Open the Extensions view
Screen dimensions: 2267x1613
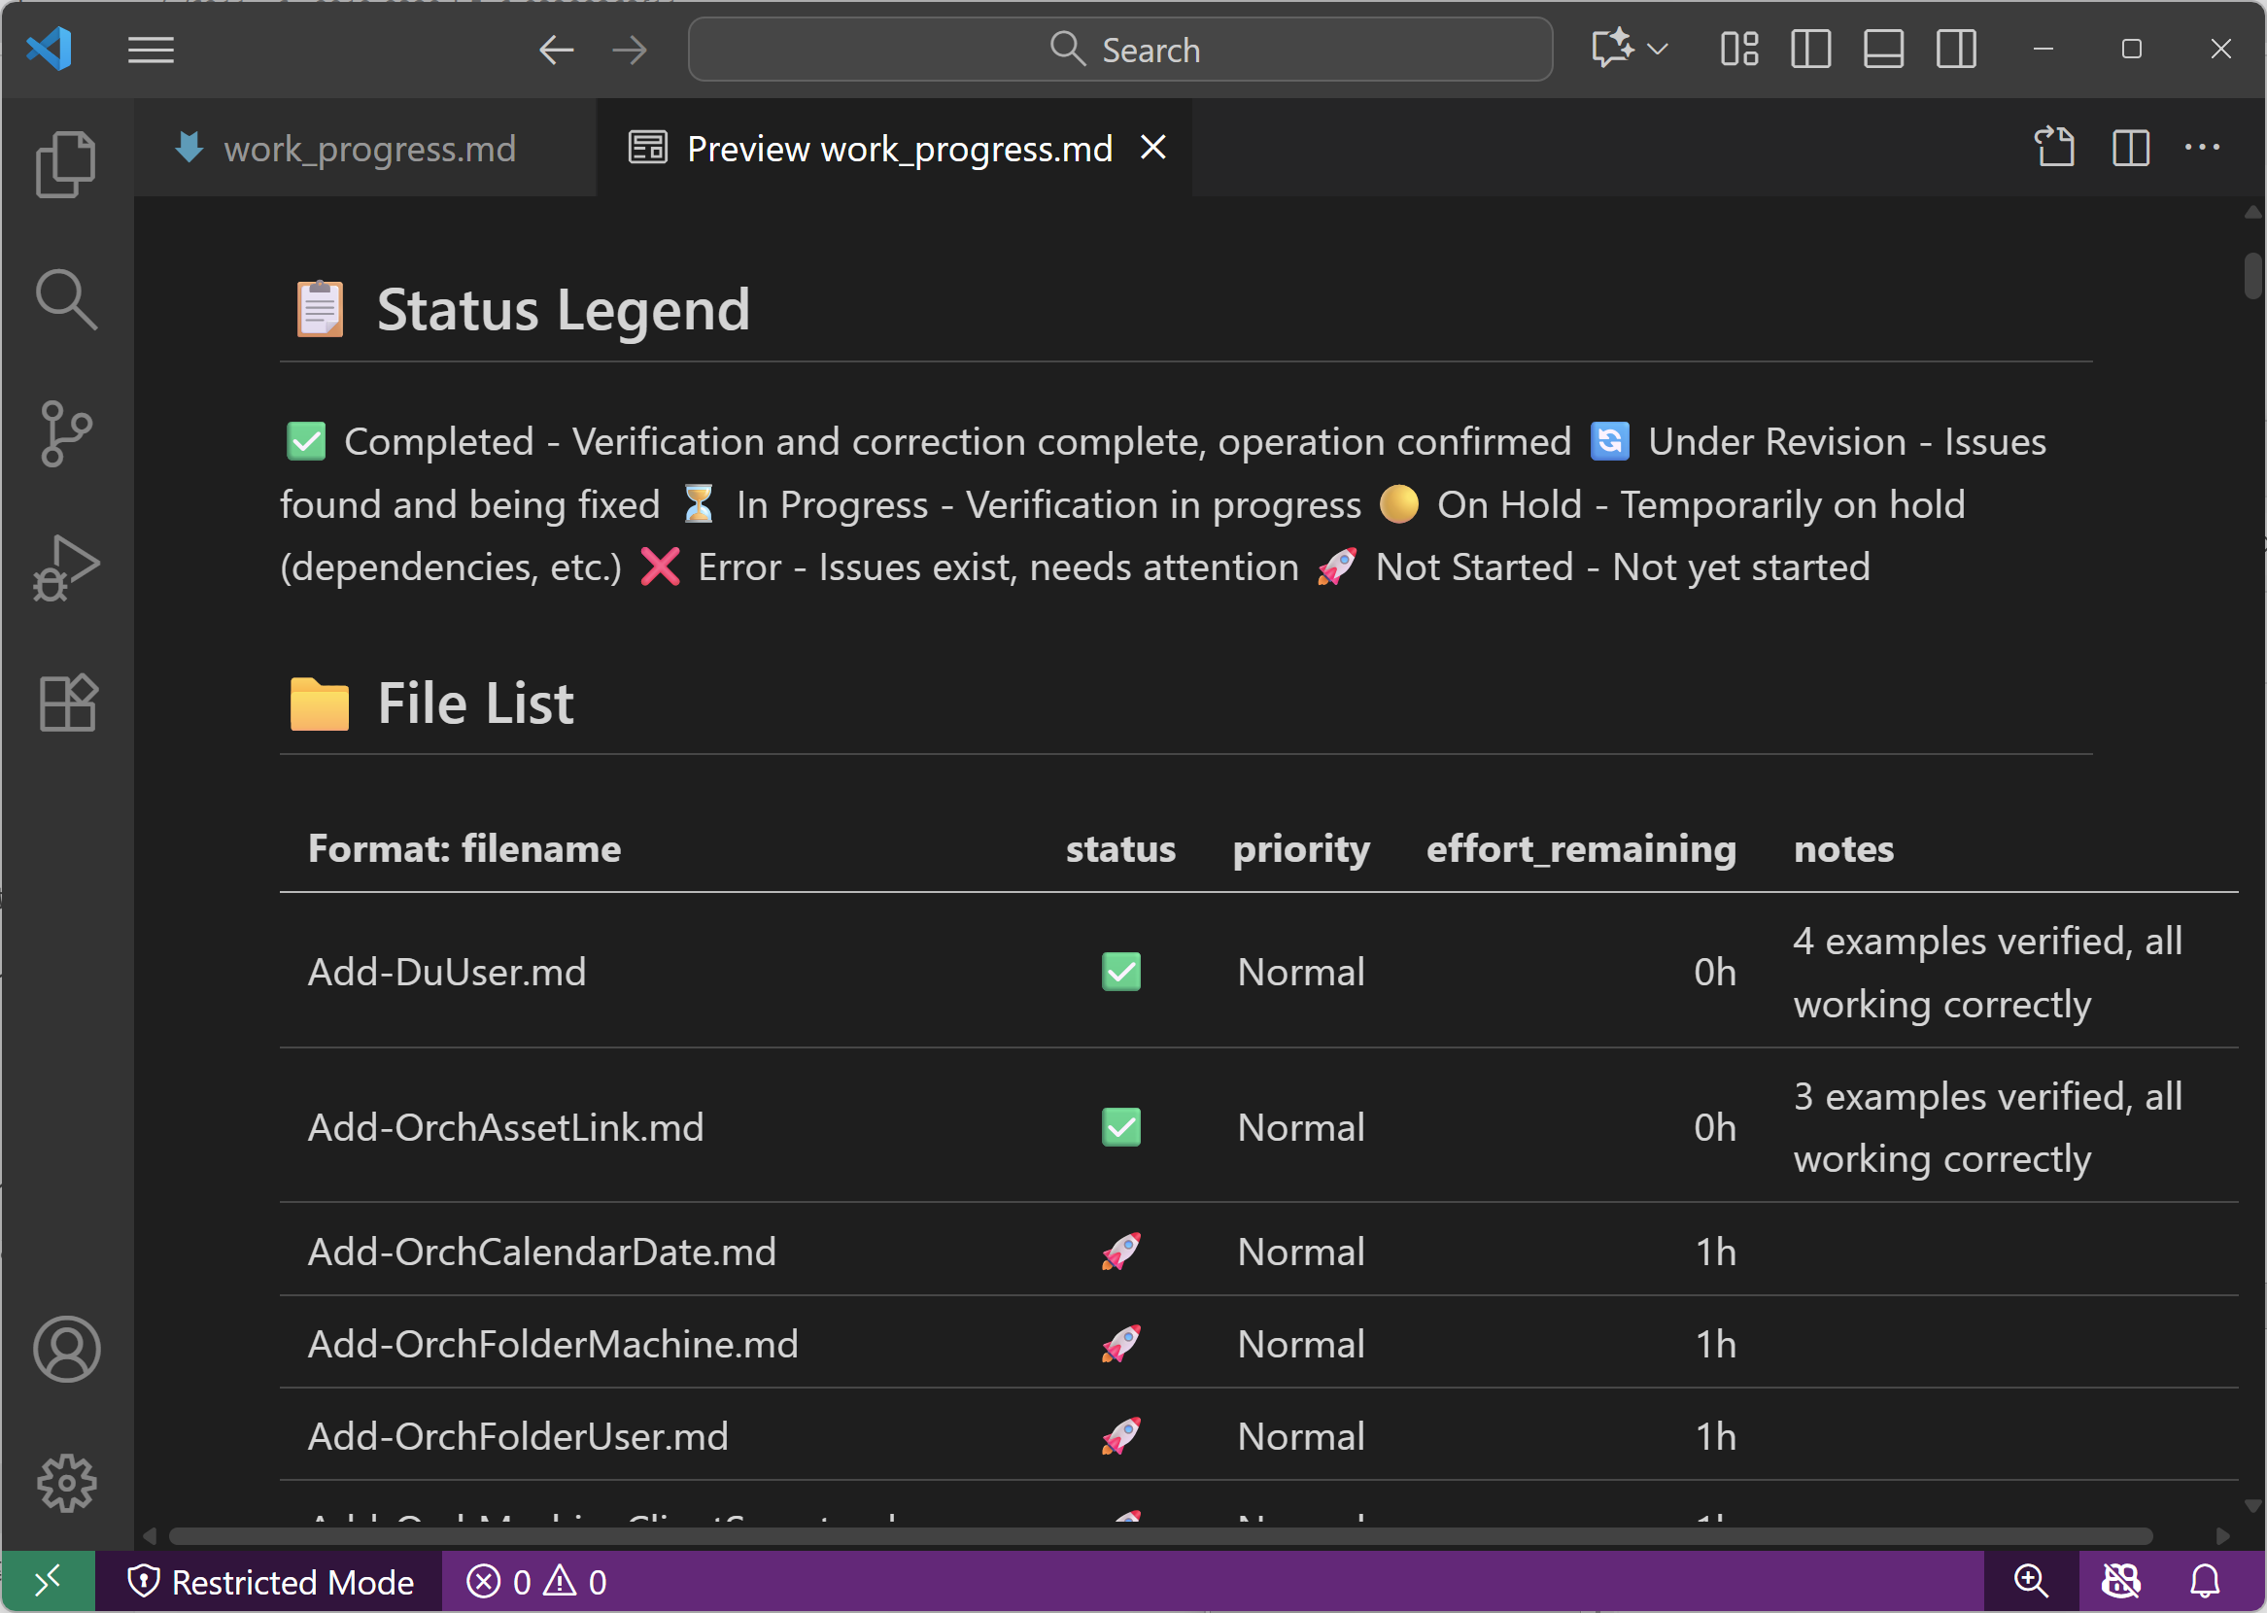pos(65,703)
